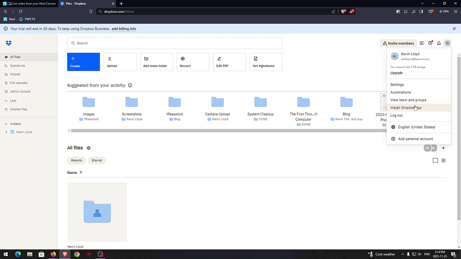The height and width of the screenshot is (259, 461).
Task: Choose Log out from account menu
Action: click(396, 115)
